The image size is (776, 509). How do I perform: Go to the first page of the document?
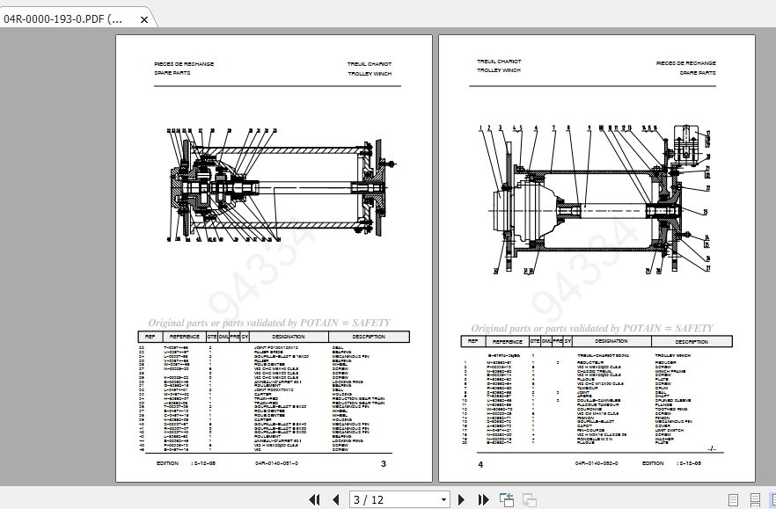tap(314, 499)
